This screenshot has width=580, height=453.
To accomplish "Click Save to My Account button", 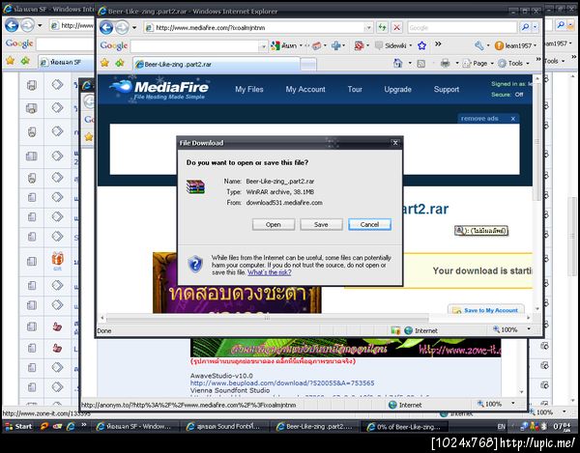I will click(486, 310).
